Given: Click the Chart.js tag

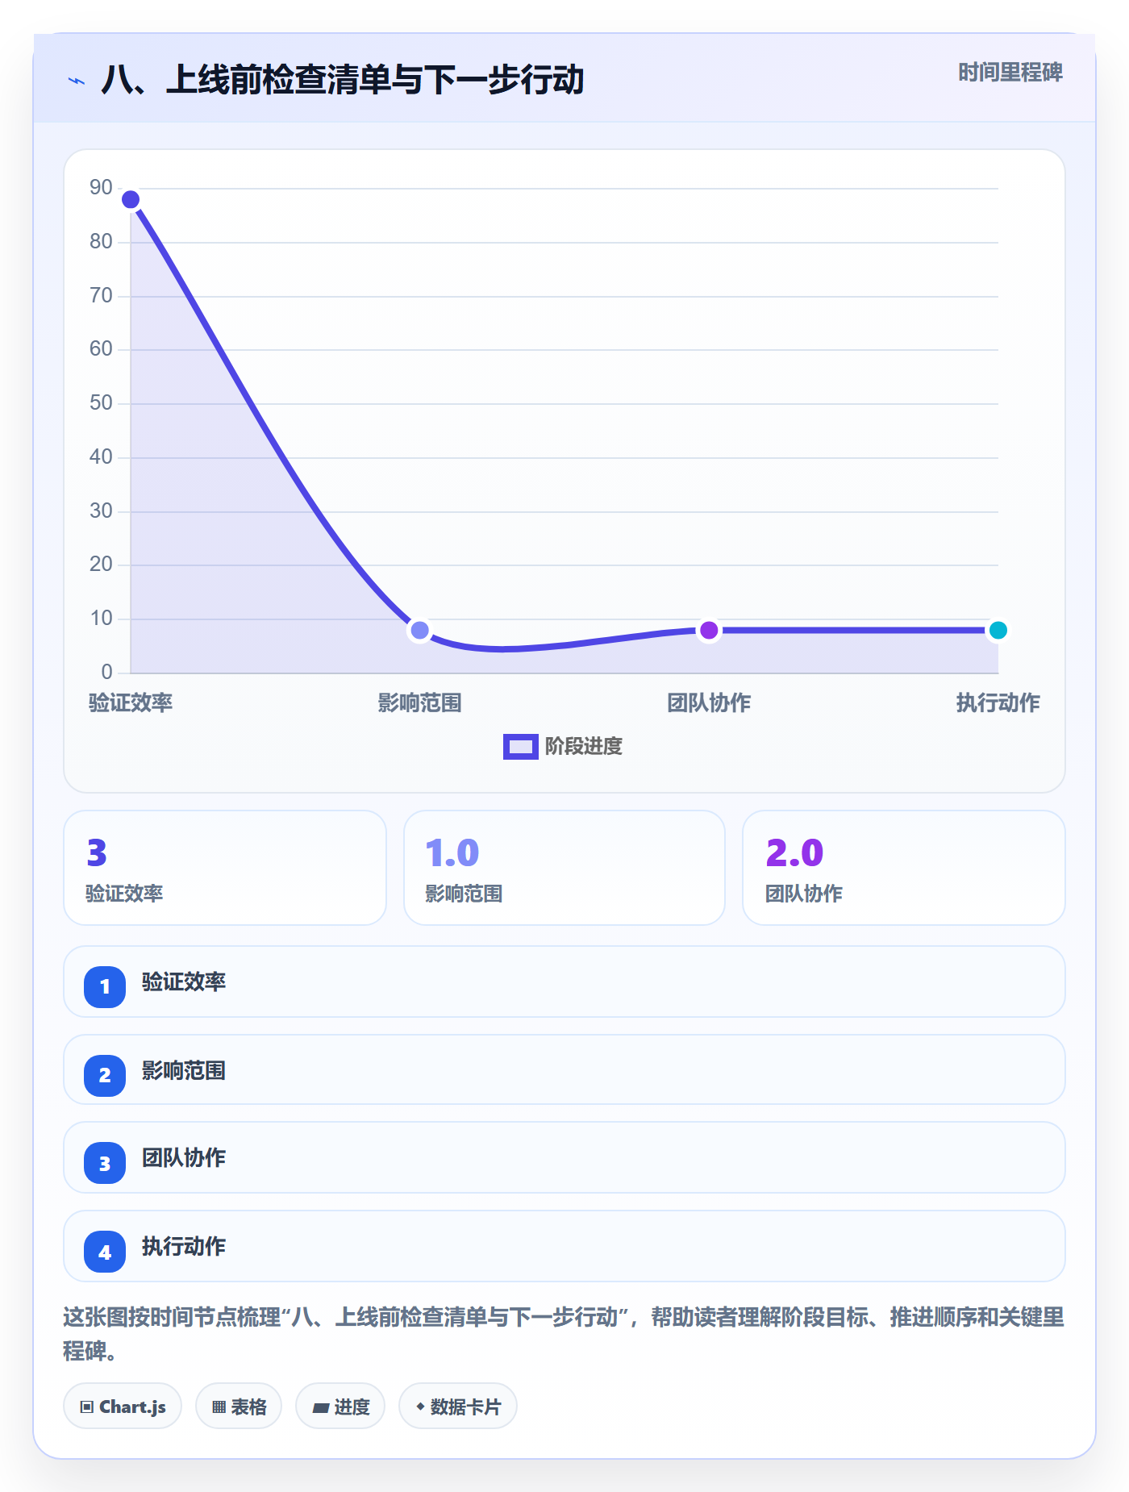Looking at the screenshot, I should click(123, 1407).
